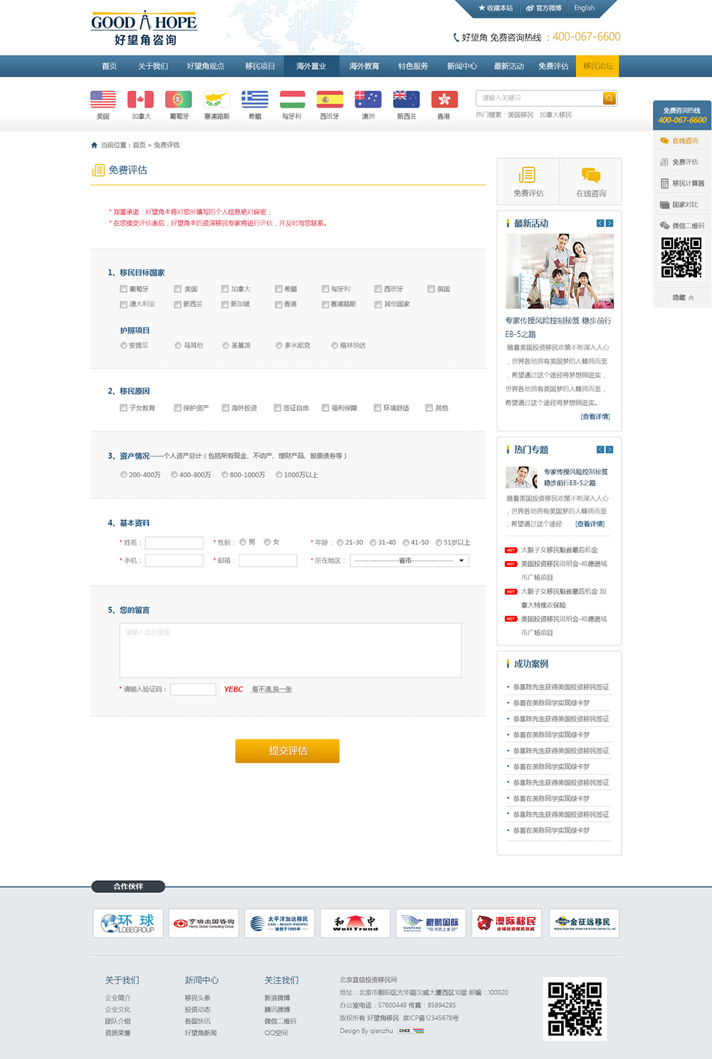Screen dimensions: 712x1059
Task: Select the 400-800万 asset radio button
Action: 174,475
